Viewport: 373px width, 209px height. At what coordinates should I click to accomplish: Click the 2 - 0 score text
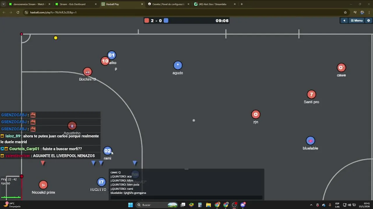click(x=156, y=21)
